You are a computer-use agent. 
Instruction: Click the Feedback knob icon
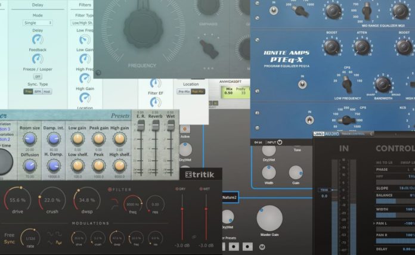pyautogui.click(x=38, y=59)
